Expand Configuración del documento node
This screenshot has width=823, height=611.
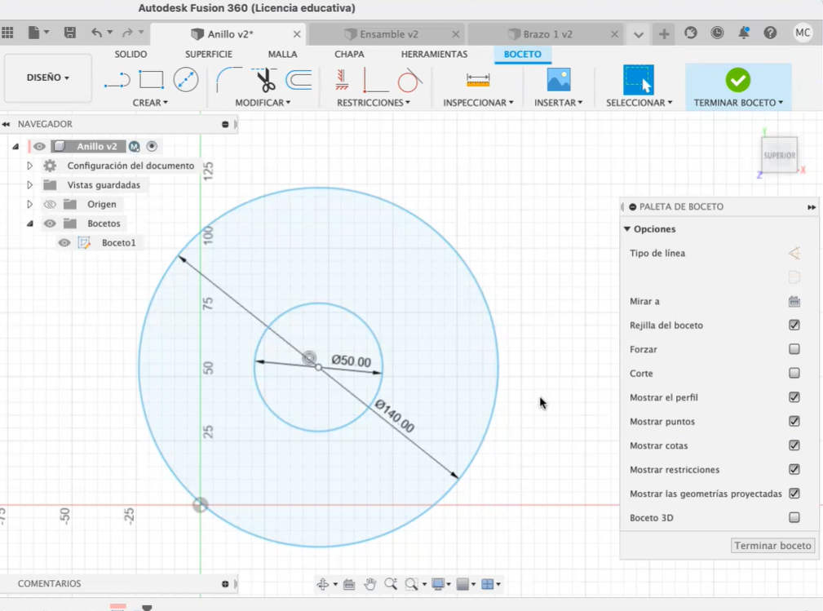30,166
